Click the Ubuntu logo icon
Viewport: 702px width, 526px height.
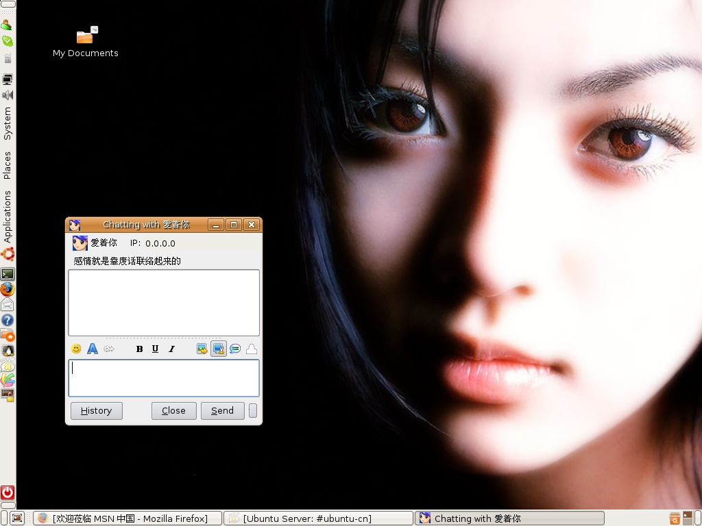8,254
